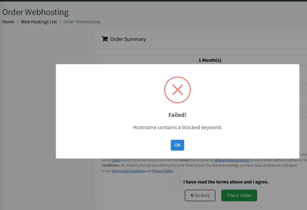Image resolution: width=307 pixels, height=210 pixels.
Task: Open the Privacy Policy link
Action: [x=163, y=171]
